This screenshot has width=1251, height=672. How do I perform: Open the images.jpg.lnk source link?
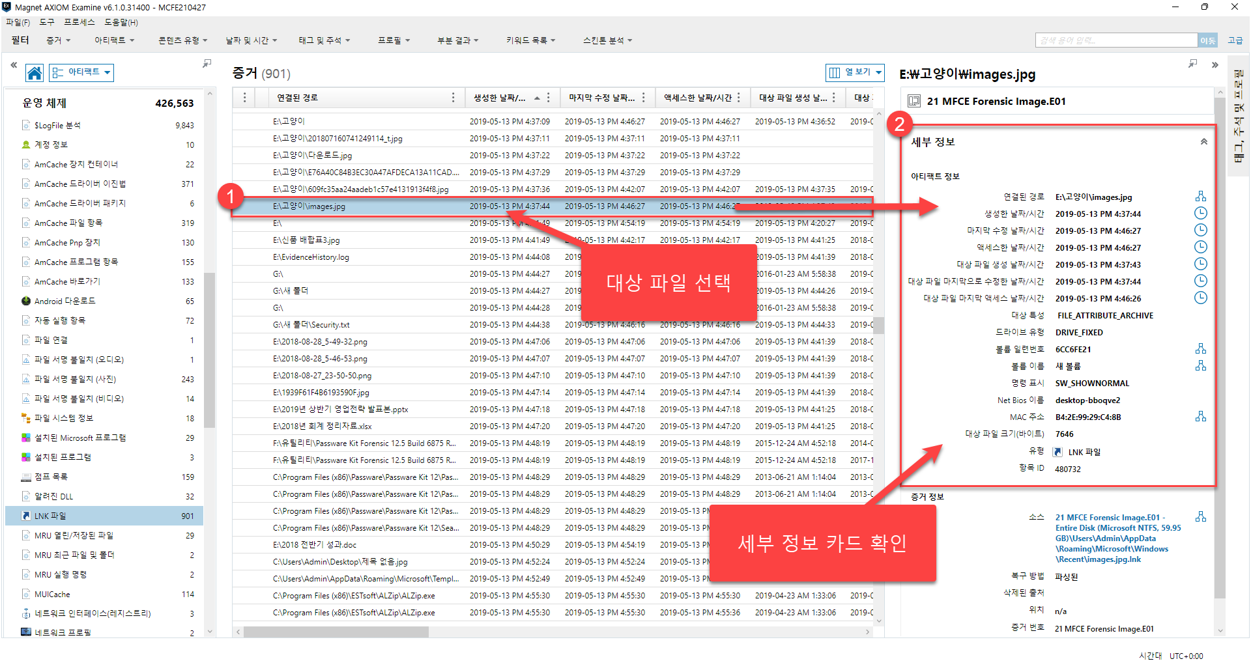[x=1117, y=539]
